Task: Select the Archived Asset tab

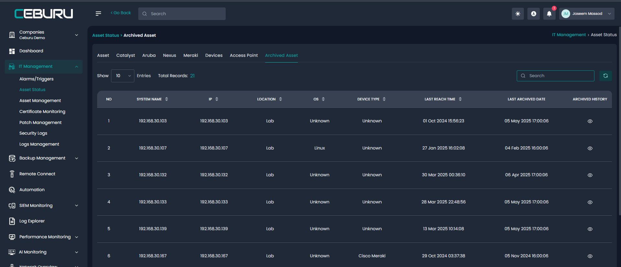Action: (281, 56)
